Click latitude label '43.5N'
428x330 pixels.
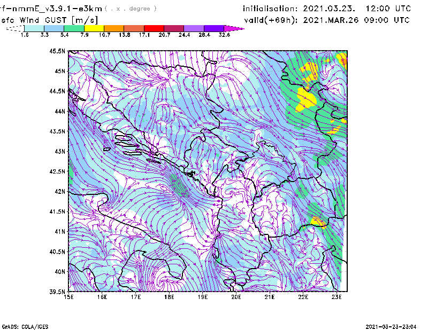click(x=57, y=131)
